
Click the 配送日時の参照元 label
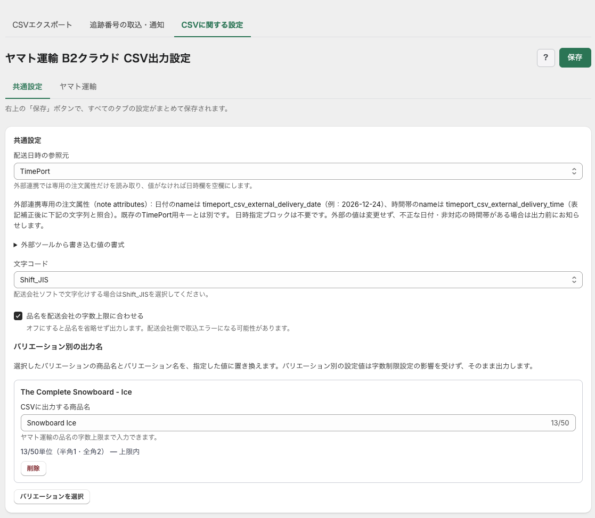(42, 155)
